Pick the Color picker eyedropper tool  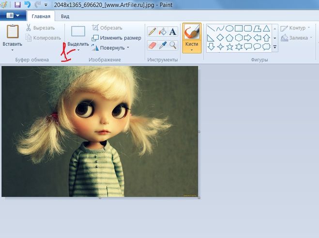163,45
